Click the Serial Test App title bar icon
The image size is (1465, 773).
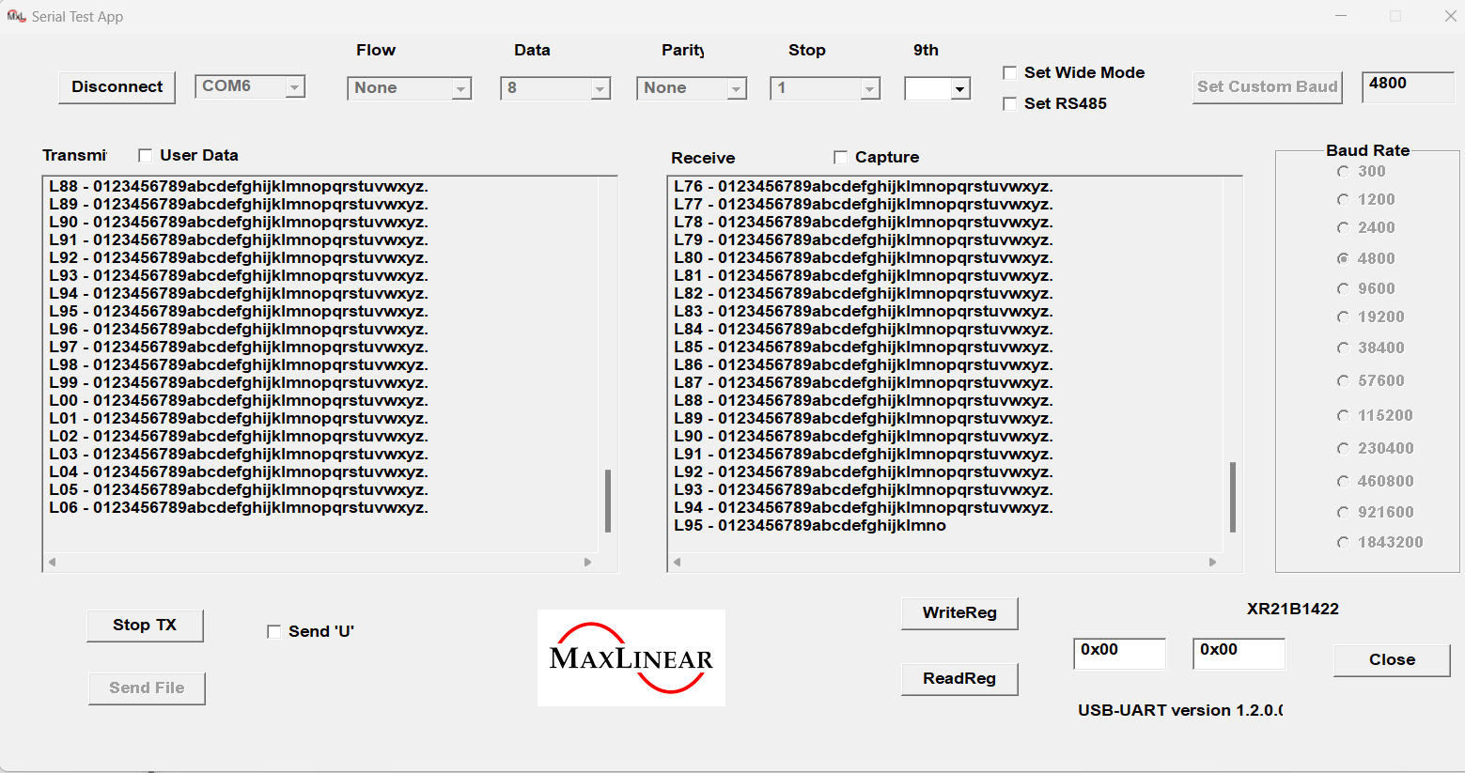click(17, 15)
